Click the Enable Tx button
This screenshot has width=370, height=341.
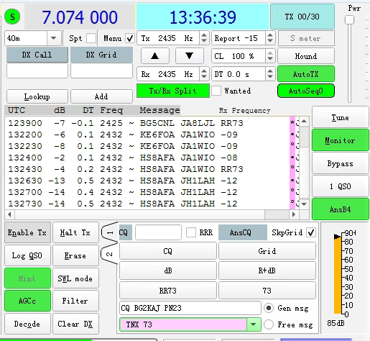[x=27, y=232]
